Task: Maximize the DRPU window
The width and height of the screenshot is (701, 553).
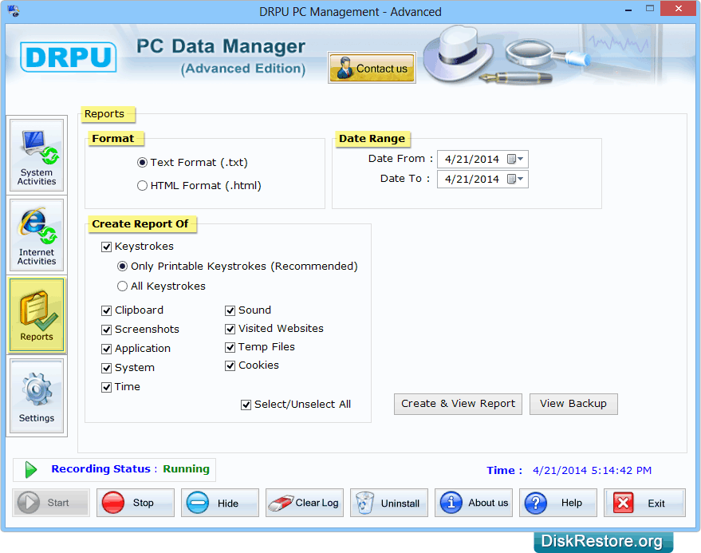Action: (x=650, y=9)
